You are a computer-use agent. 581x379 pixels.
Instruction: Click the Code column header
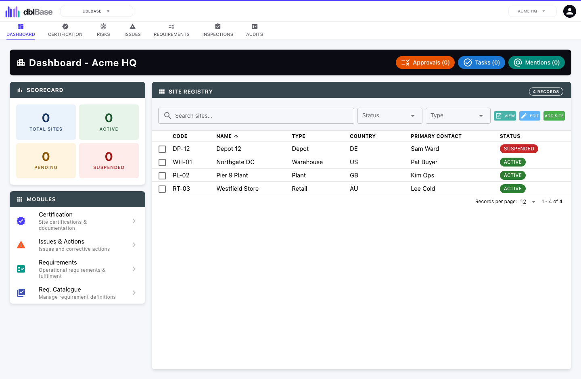tap(180, 136)
